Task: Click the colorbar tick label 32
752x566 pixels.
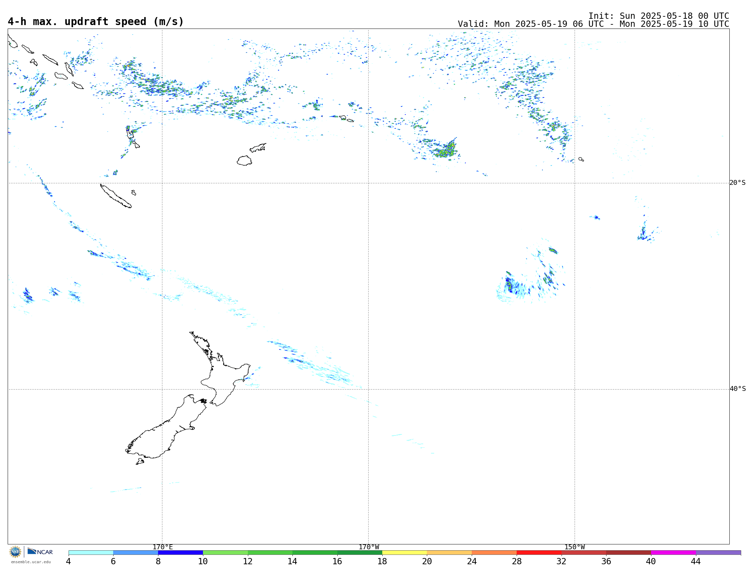Action: point(562,561)
